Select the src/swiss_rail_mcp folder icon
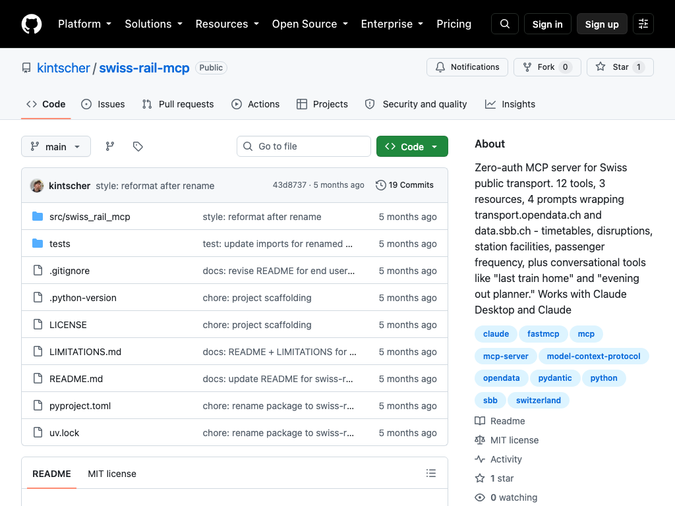Image resolution: width=675 pixels, height=506 pixels. tap(38, 216)
